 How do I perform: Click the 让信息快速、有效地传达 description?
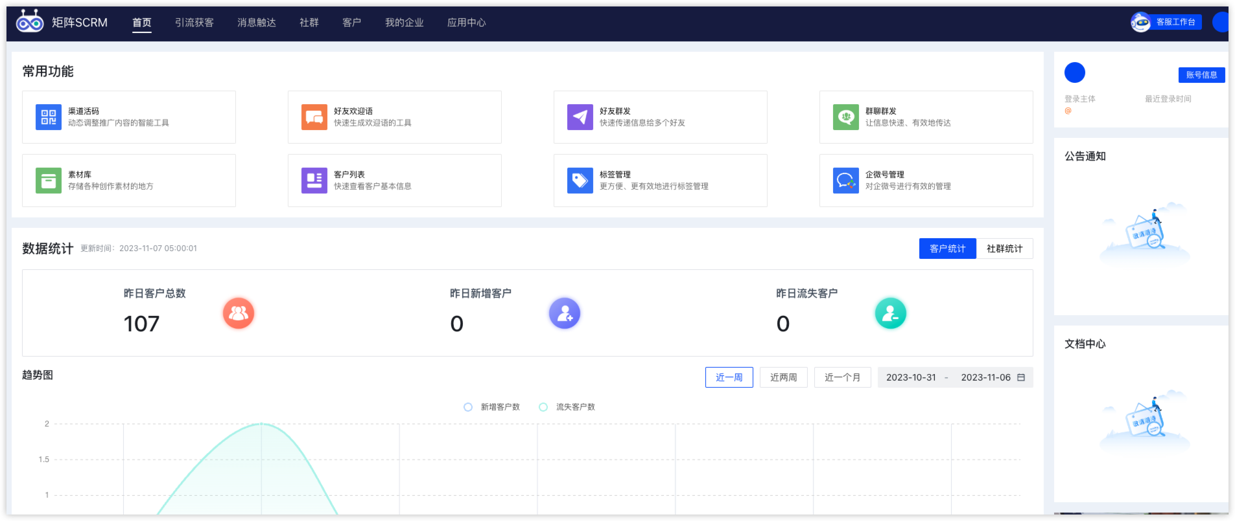(908, 123)
